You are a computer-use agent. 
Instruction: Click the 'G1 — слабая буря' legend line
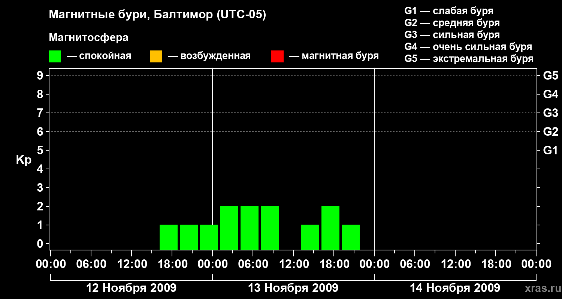[x=449, y=11]
